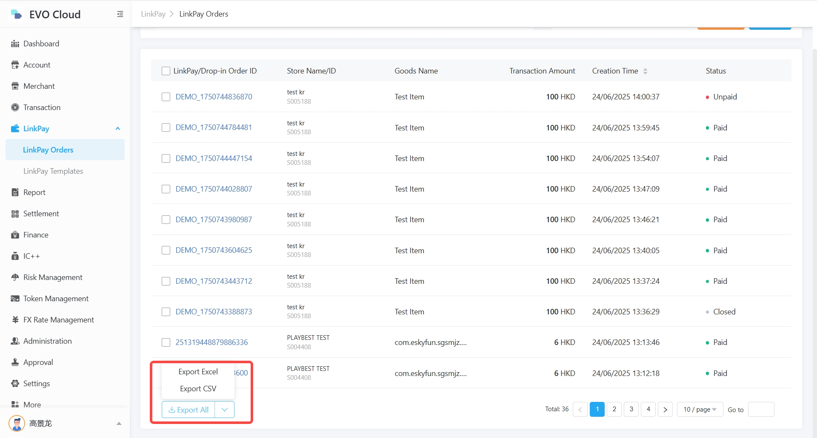Click the Export All button
This screenshot has width=817, height=438.
point(189,410)
